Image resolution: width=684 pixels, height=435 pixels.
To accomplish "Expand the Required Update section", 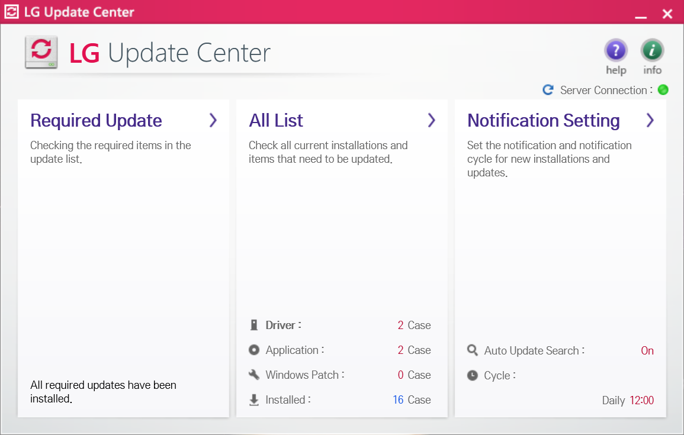I will 213,120.
